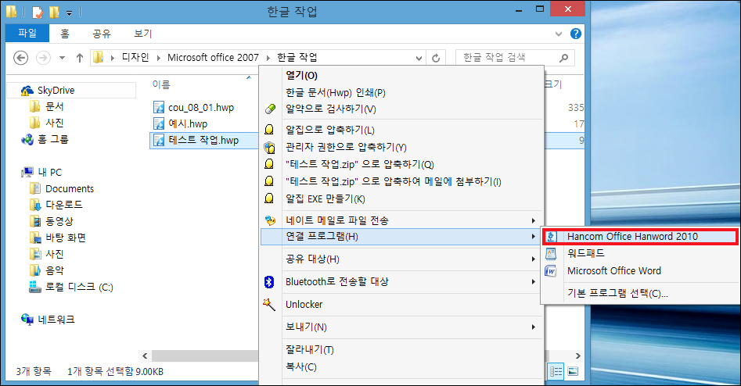Switch to the 공유 ribbon tab
Screen dimensions: 741x386
click(x=101, y=34)
